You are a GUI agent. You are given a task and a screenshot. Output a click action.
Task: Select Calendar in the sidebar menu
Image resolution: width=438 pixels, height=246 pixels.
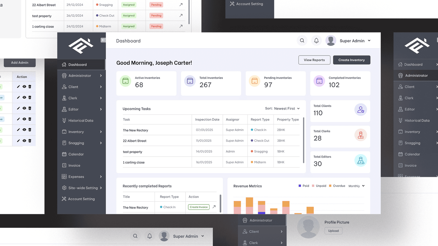pos(76,154)
